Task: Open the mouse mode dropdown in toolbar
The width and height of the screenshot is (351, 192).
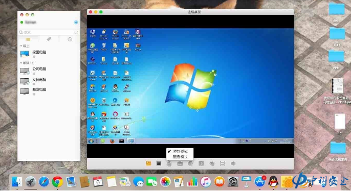Action: (169, 163)
